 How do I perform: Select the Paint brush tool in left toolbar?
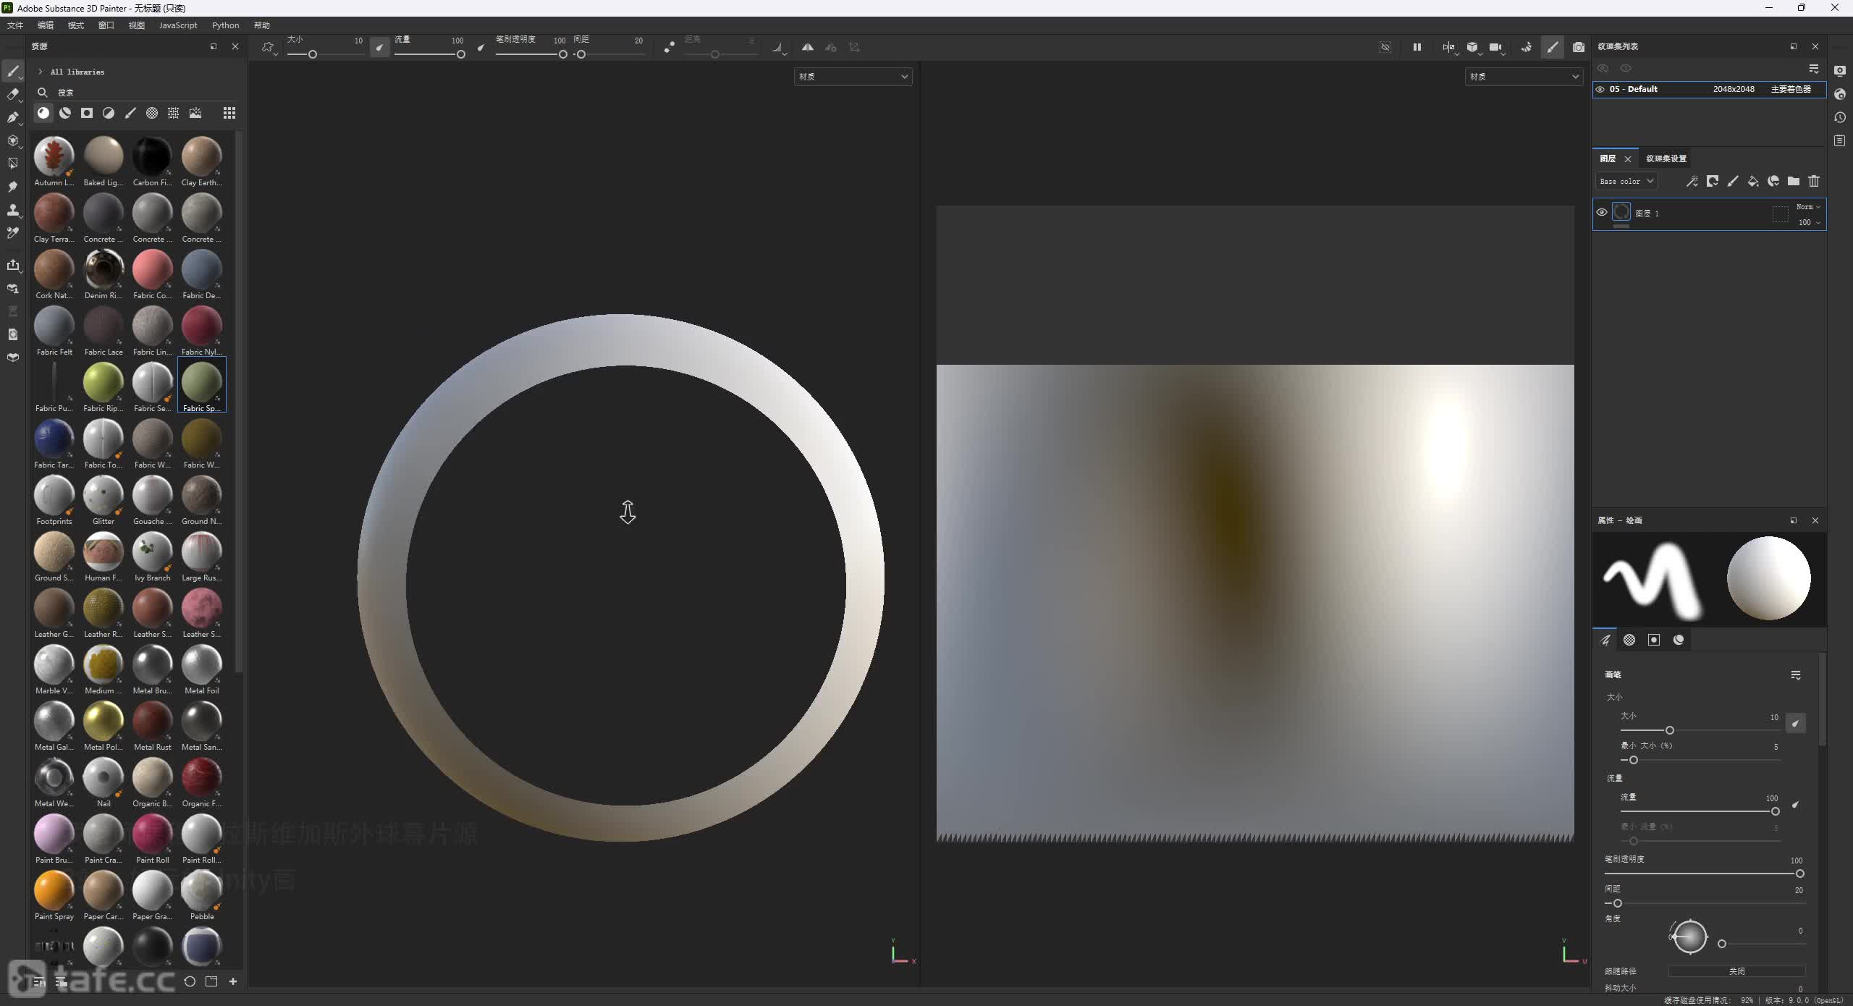(x=12, y=71)
